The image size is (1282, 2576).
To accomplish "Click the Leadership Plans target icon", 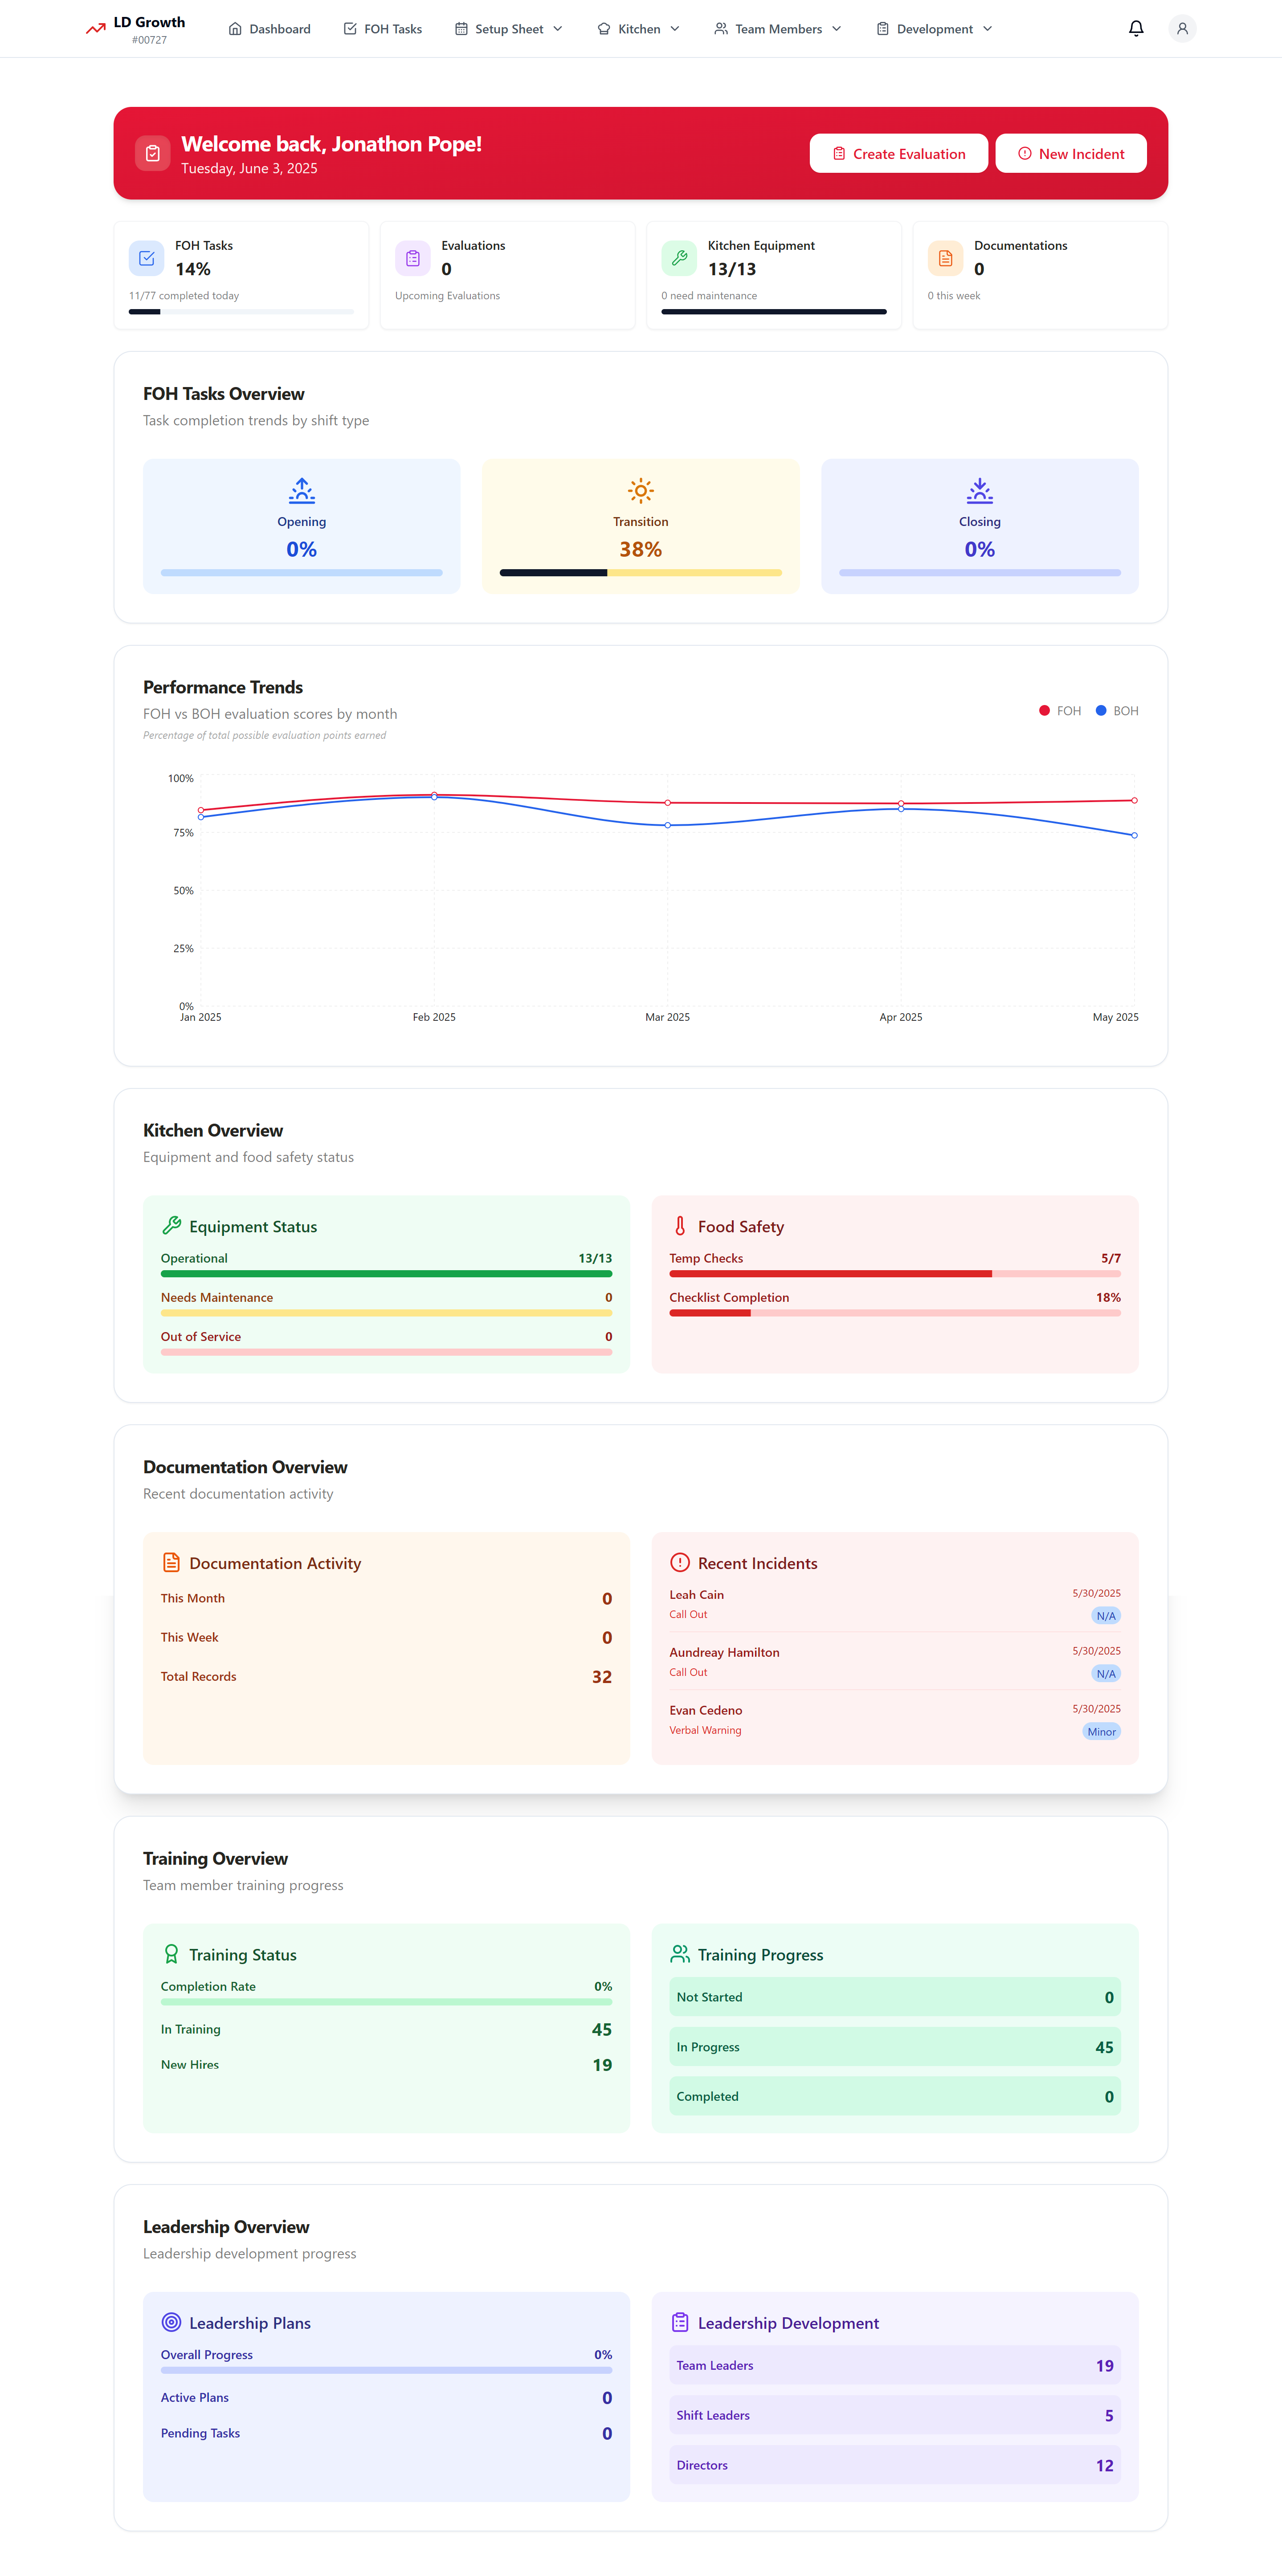I will (172, 2322).
